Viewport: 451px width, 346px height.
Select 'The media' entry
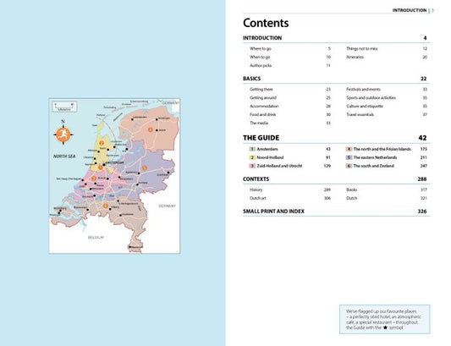point(259,123)
